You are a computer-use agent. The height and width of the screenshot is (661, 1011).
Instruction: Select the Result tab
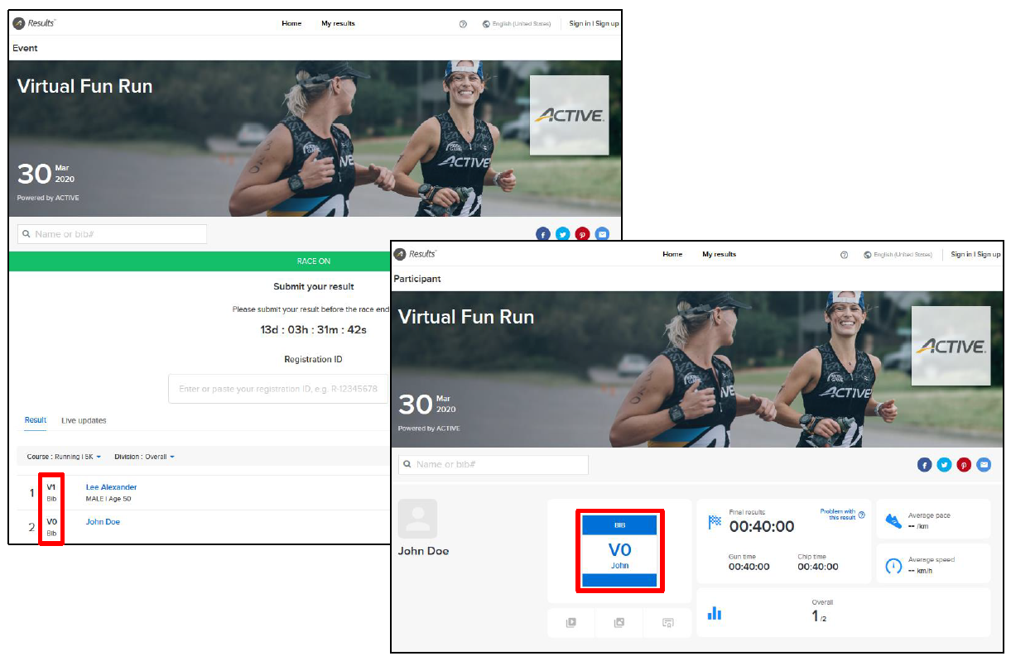(35, 420)
